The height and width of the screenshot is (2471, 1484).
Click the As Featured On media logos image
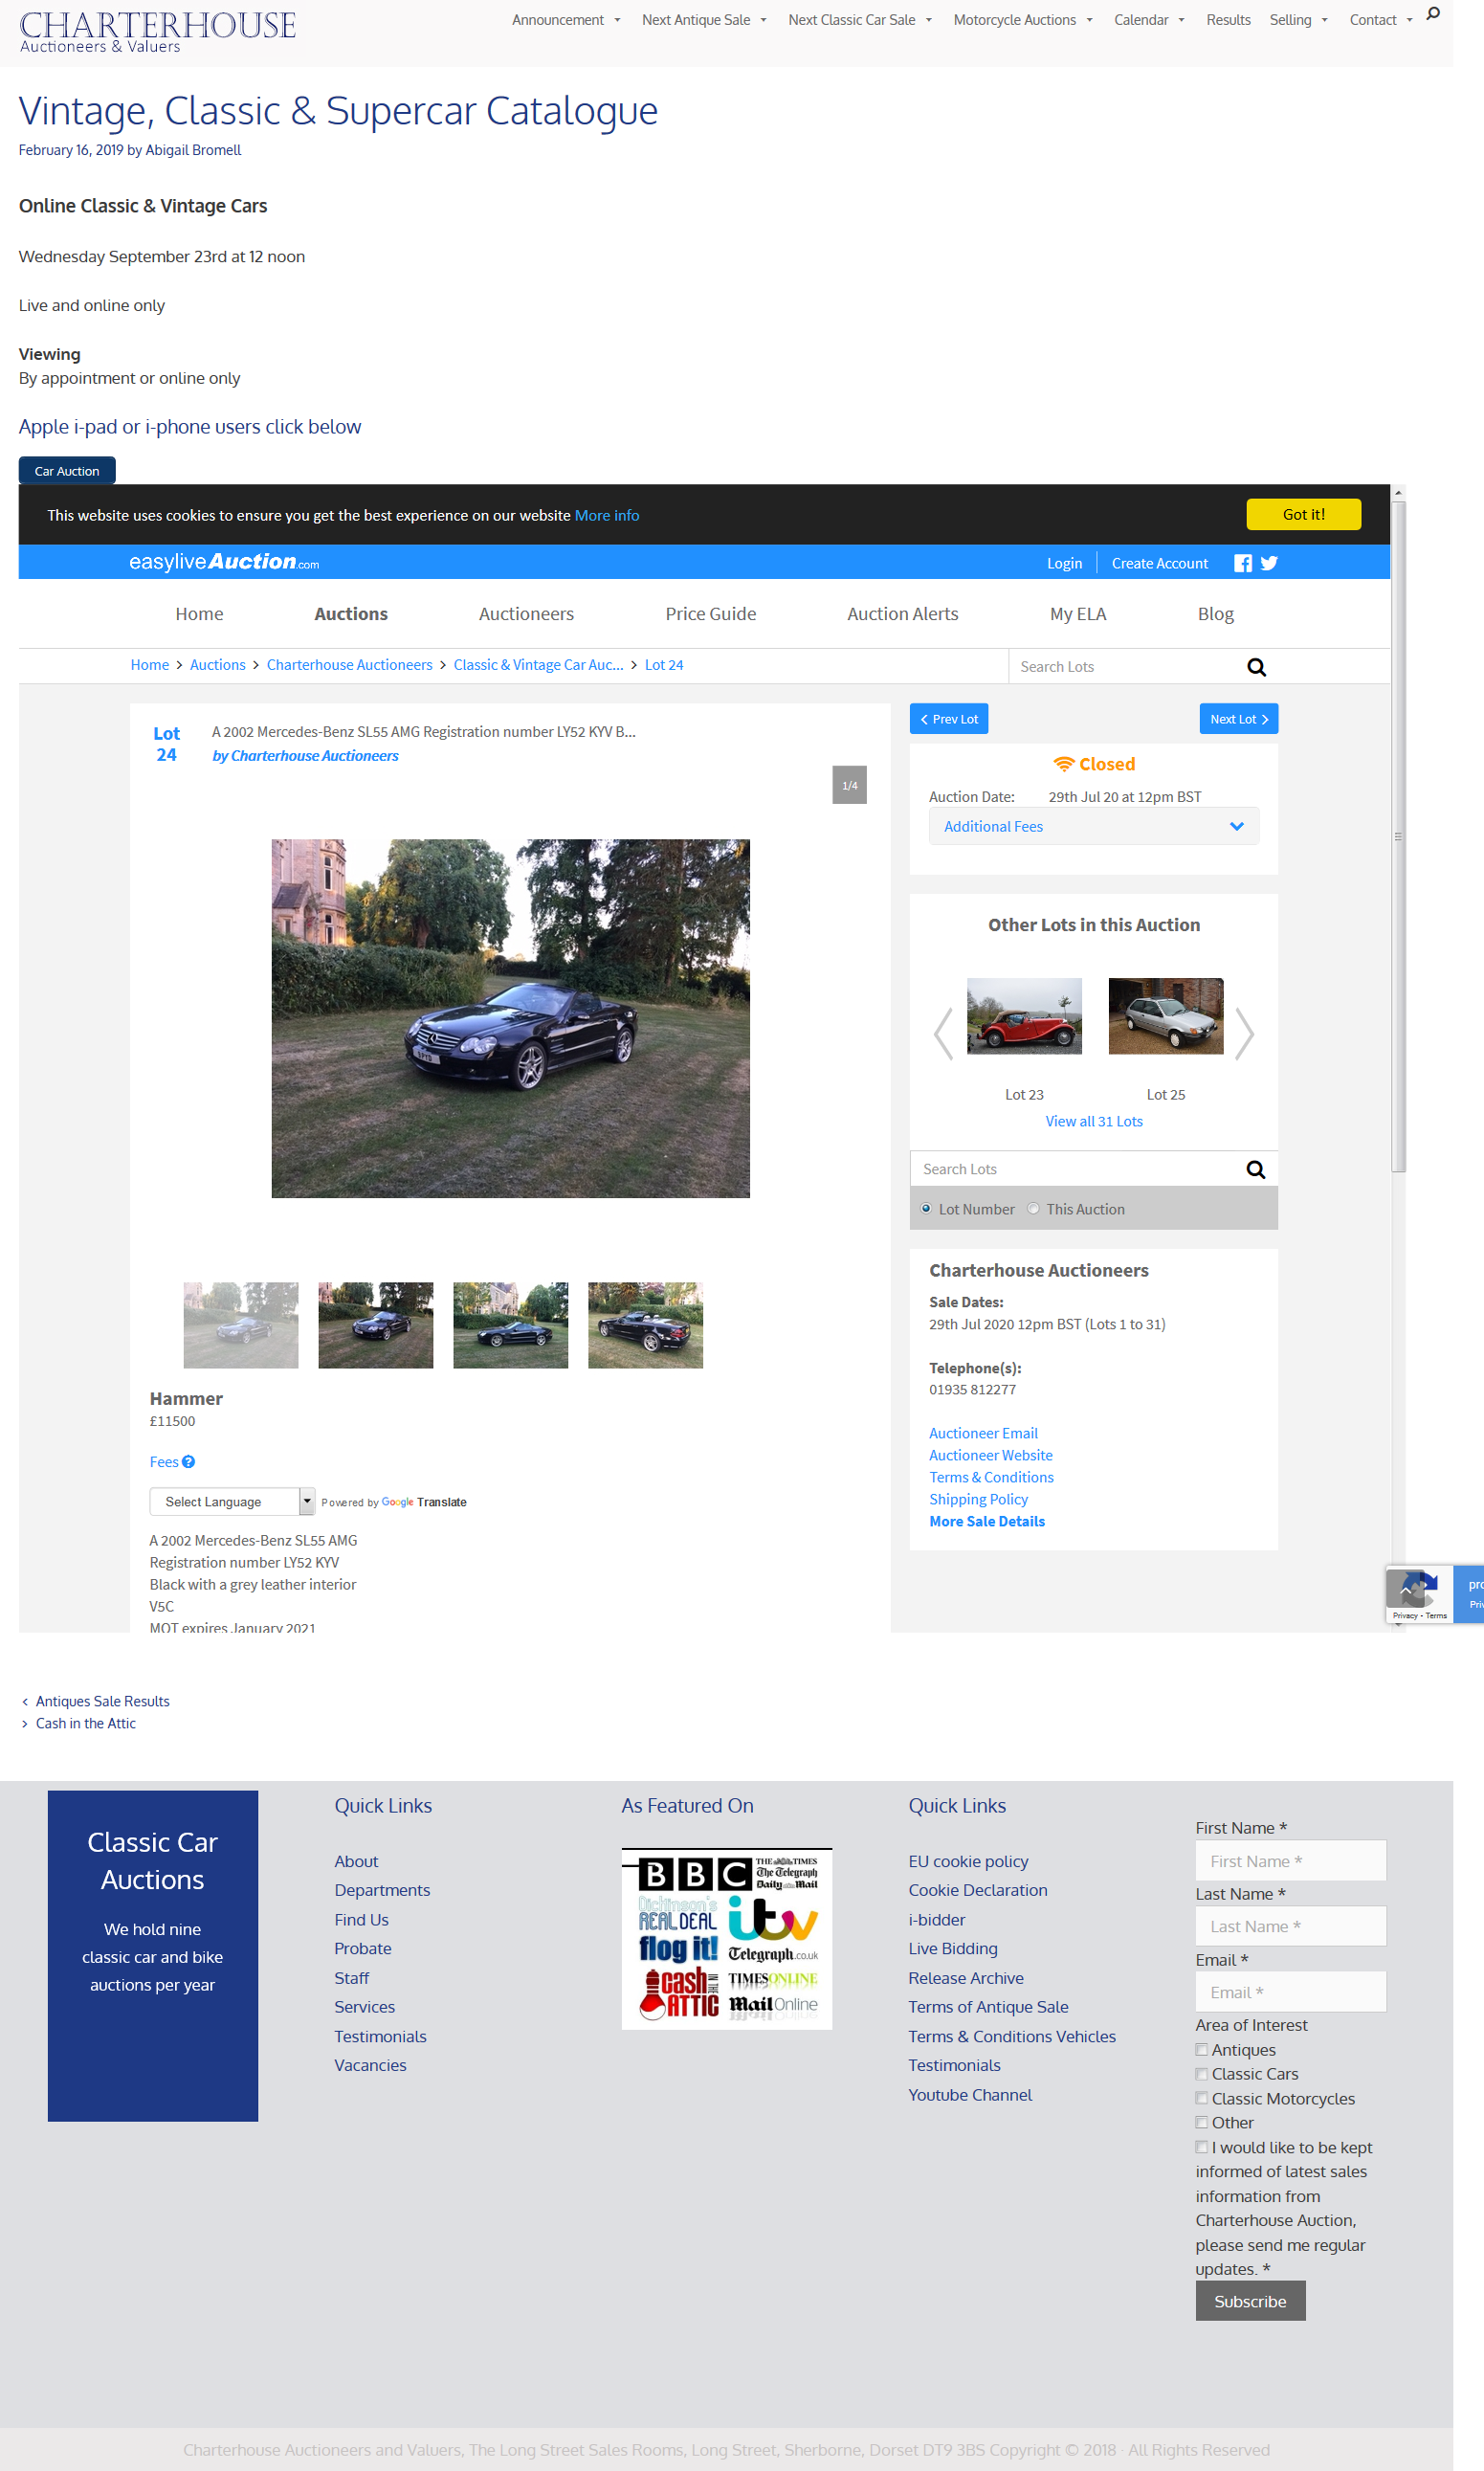[726, 1938]
